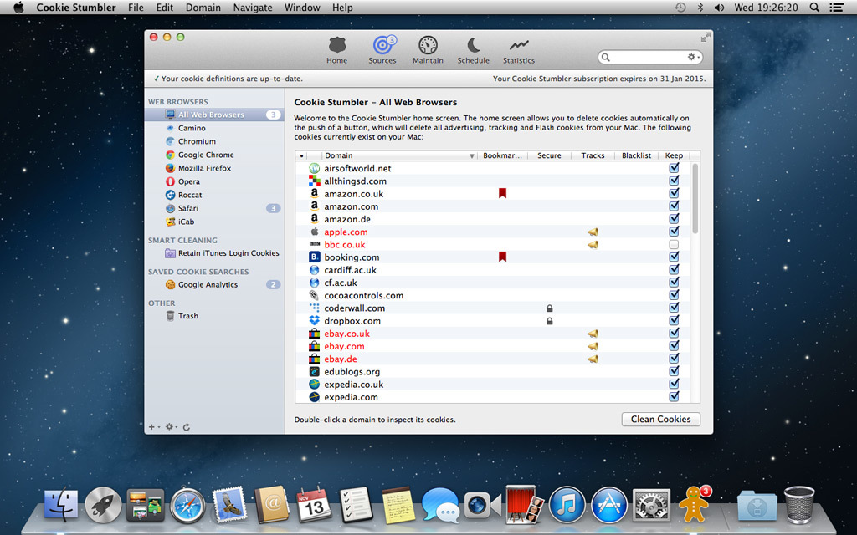Sort by the Keep column header
857x535 pixels.
click(x=674, y=155)
